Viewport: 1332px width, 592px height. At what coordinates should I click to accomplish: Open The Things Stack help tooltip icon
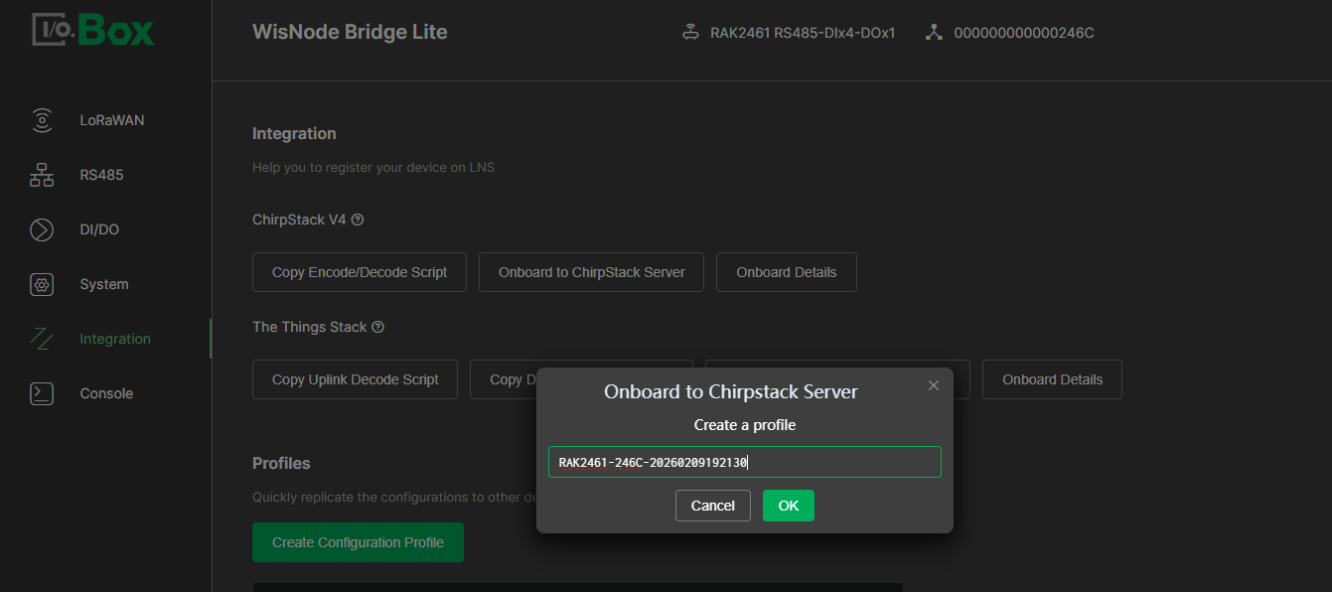(377, 326)
